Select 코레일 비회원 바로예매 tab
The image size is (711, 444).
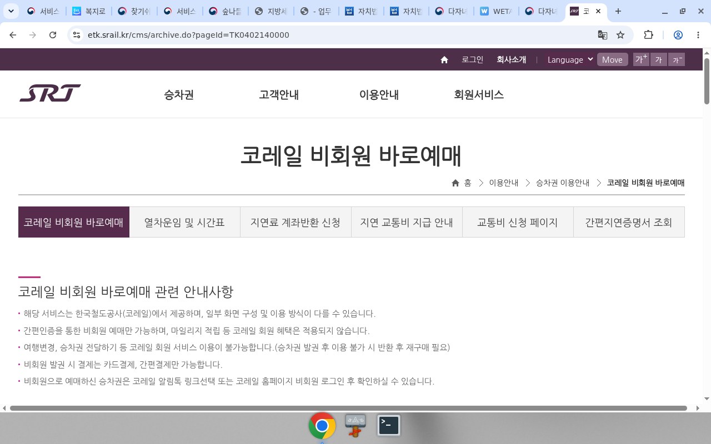[74, 222]
